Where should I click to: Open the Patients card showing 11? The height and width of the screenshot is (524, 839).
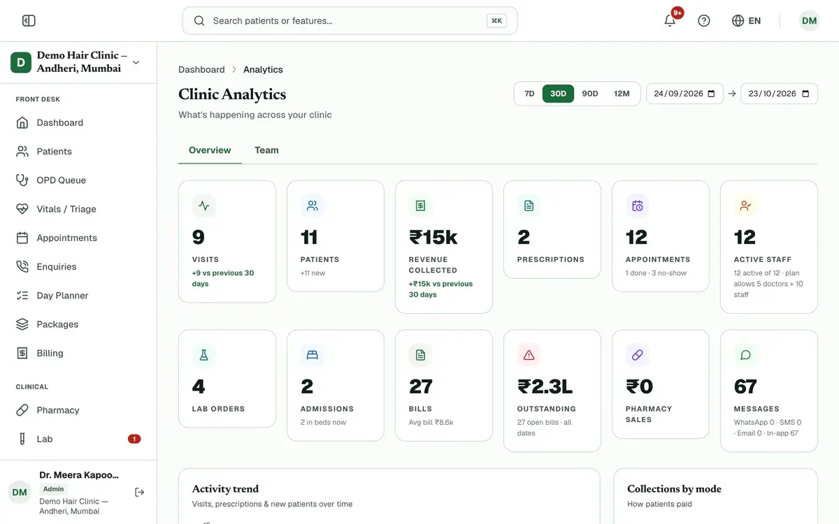click(x=336, y=236)
